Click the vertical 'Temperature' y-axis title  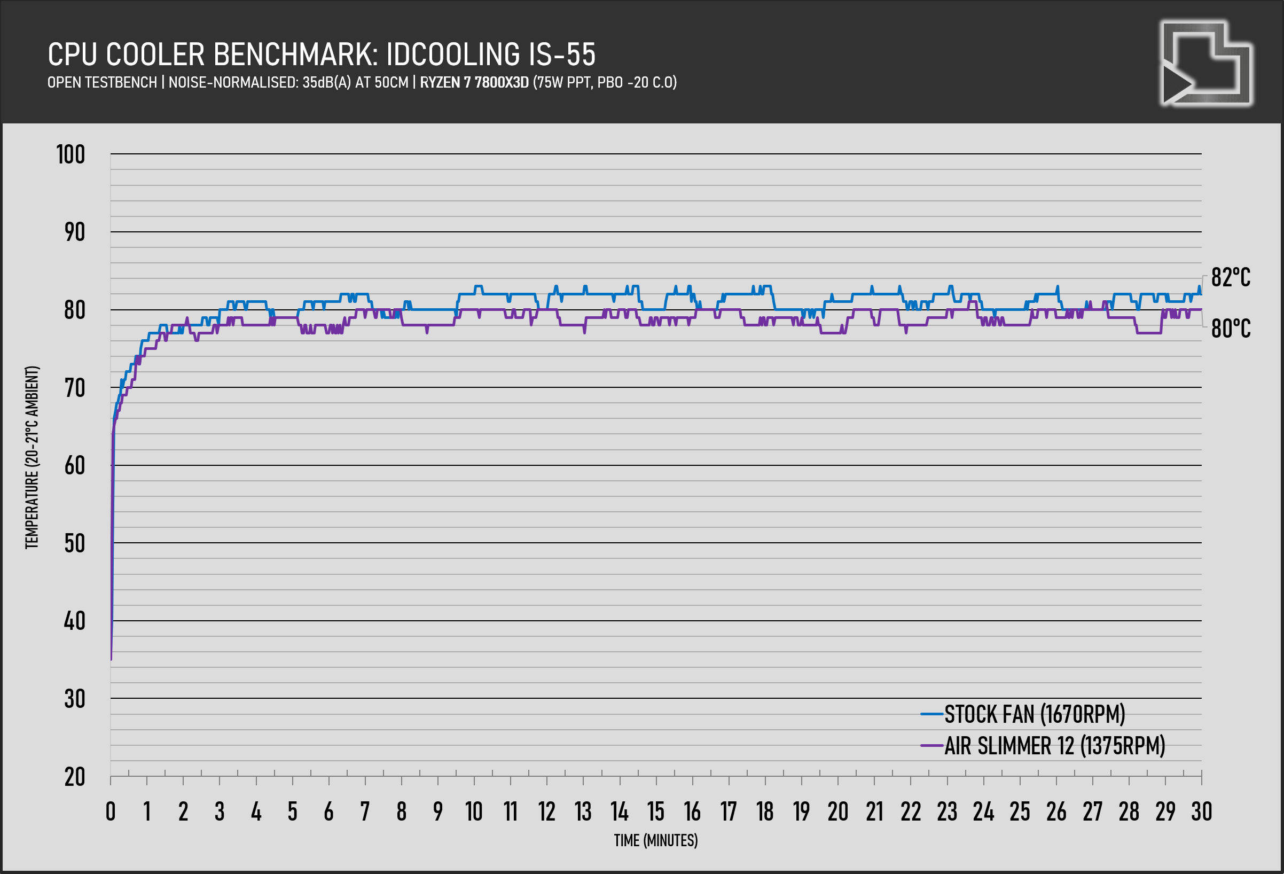coord(32,457)
